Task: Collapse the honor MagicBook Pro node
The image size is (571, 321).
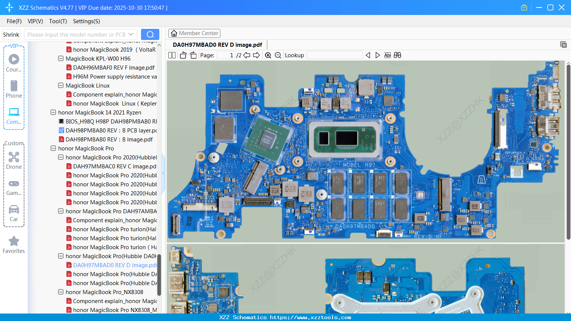Action: pos(53,148)
